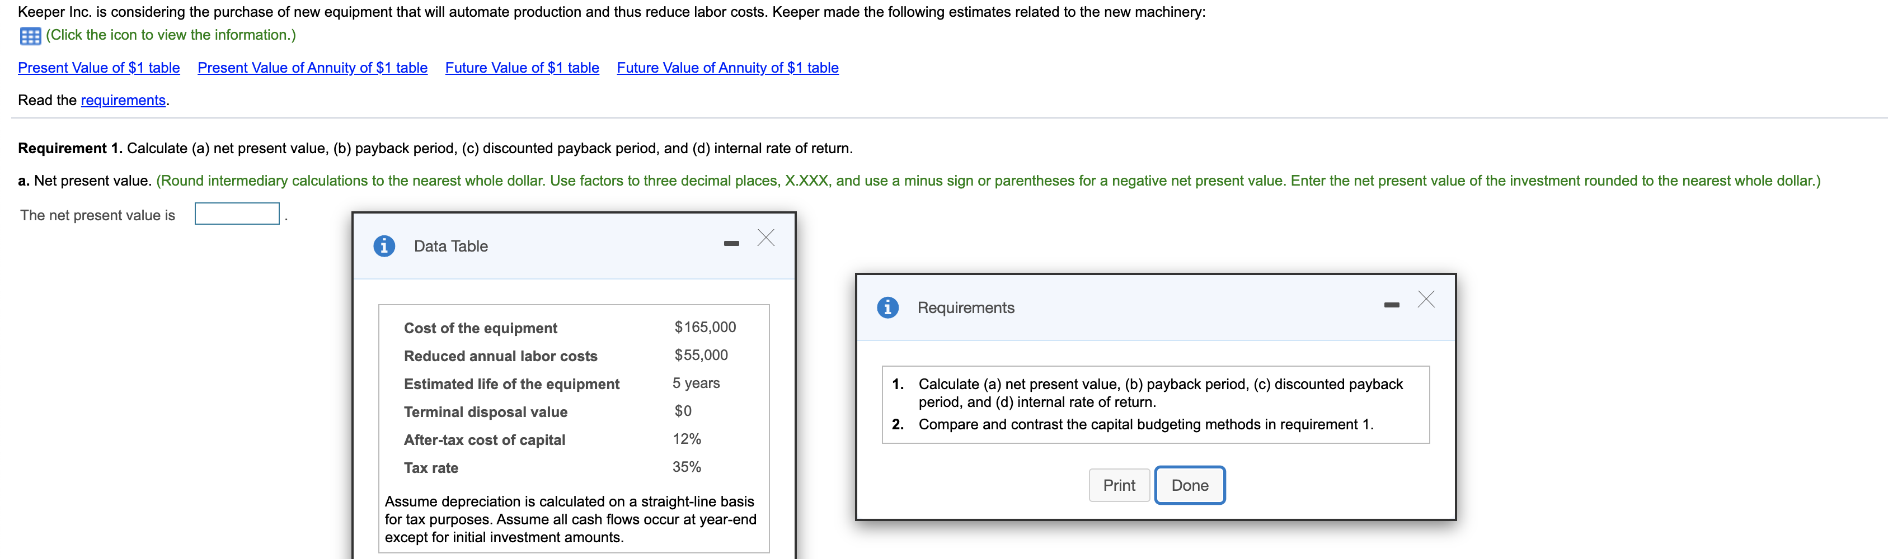1888x559 pixels.
Task: Open Present Value of $1 table
Action: click(99, 68)
